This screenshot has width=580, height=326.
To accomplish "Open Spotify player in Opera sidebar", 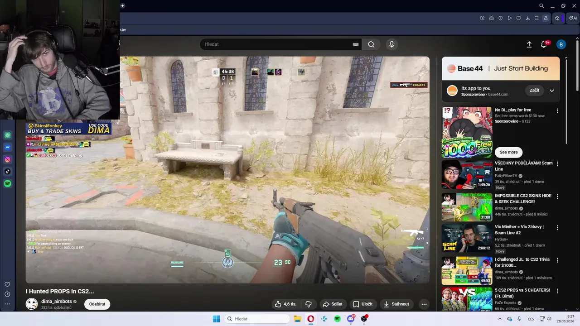I will point(8,184).
